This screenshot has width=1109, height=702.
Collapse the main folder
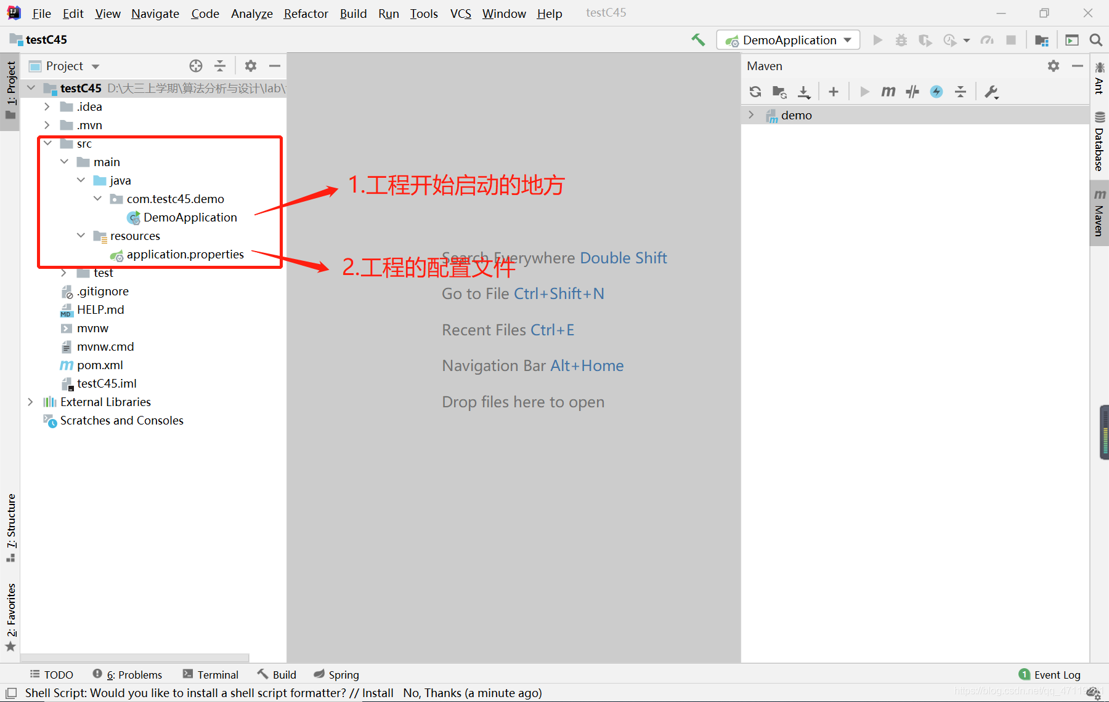click(x=64, y=162)
